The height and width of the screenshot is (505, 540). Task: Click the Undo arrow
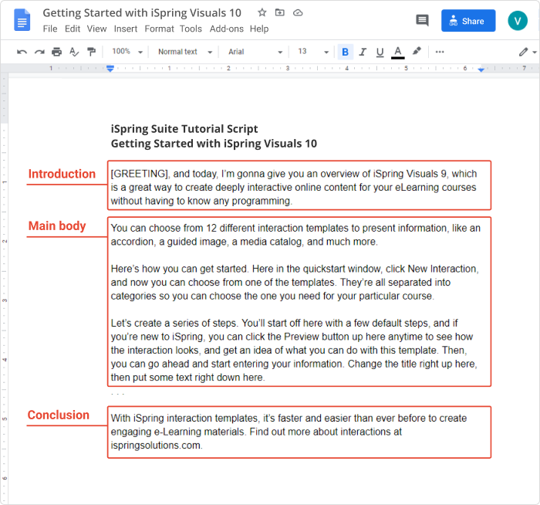22,52
